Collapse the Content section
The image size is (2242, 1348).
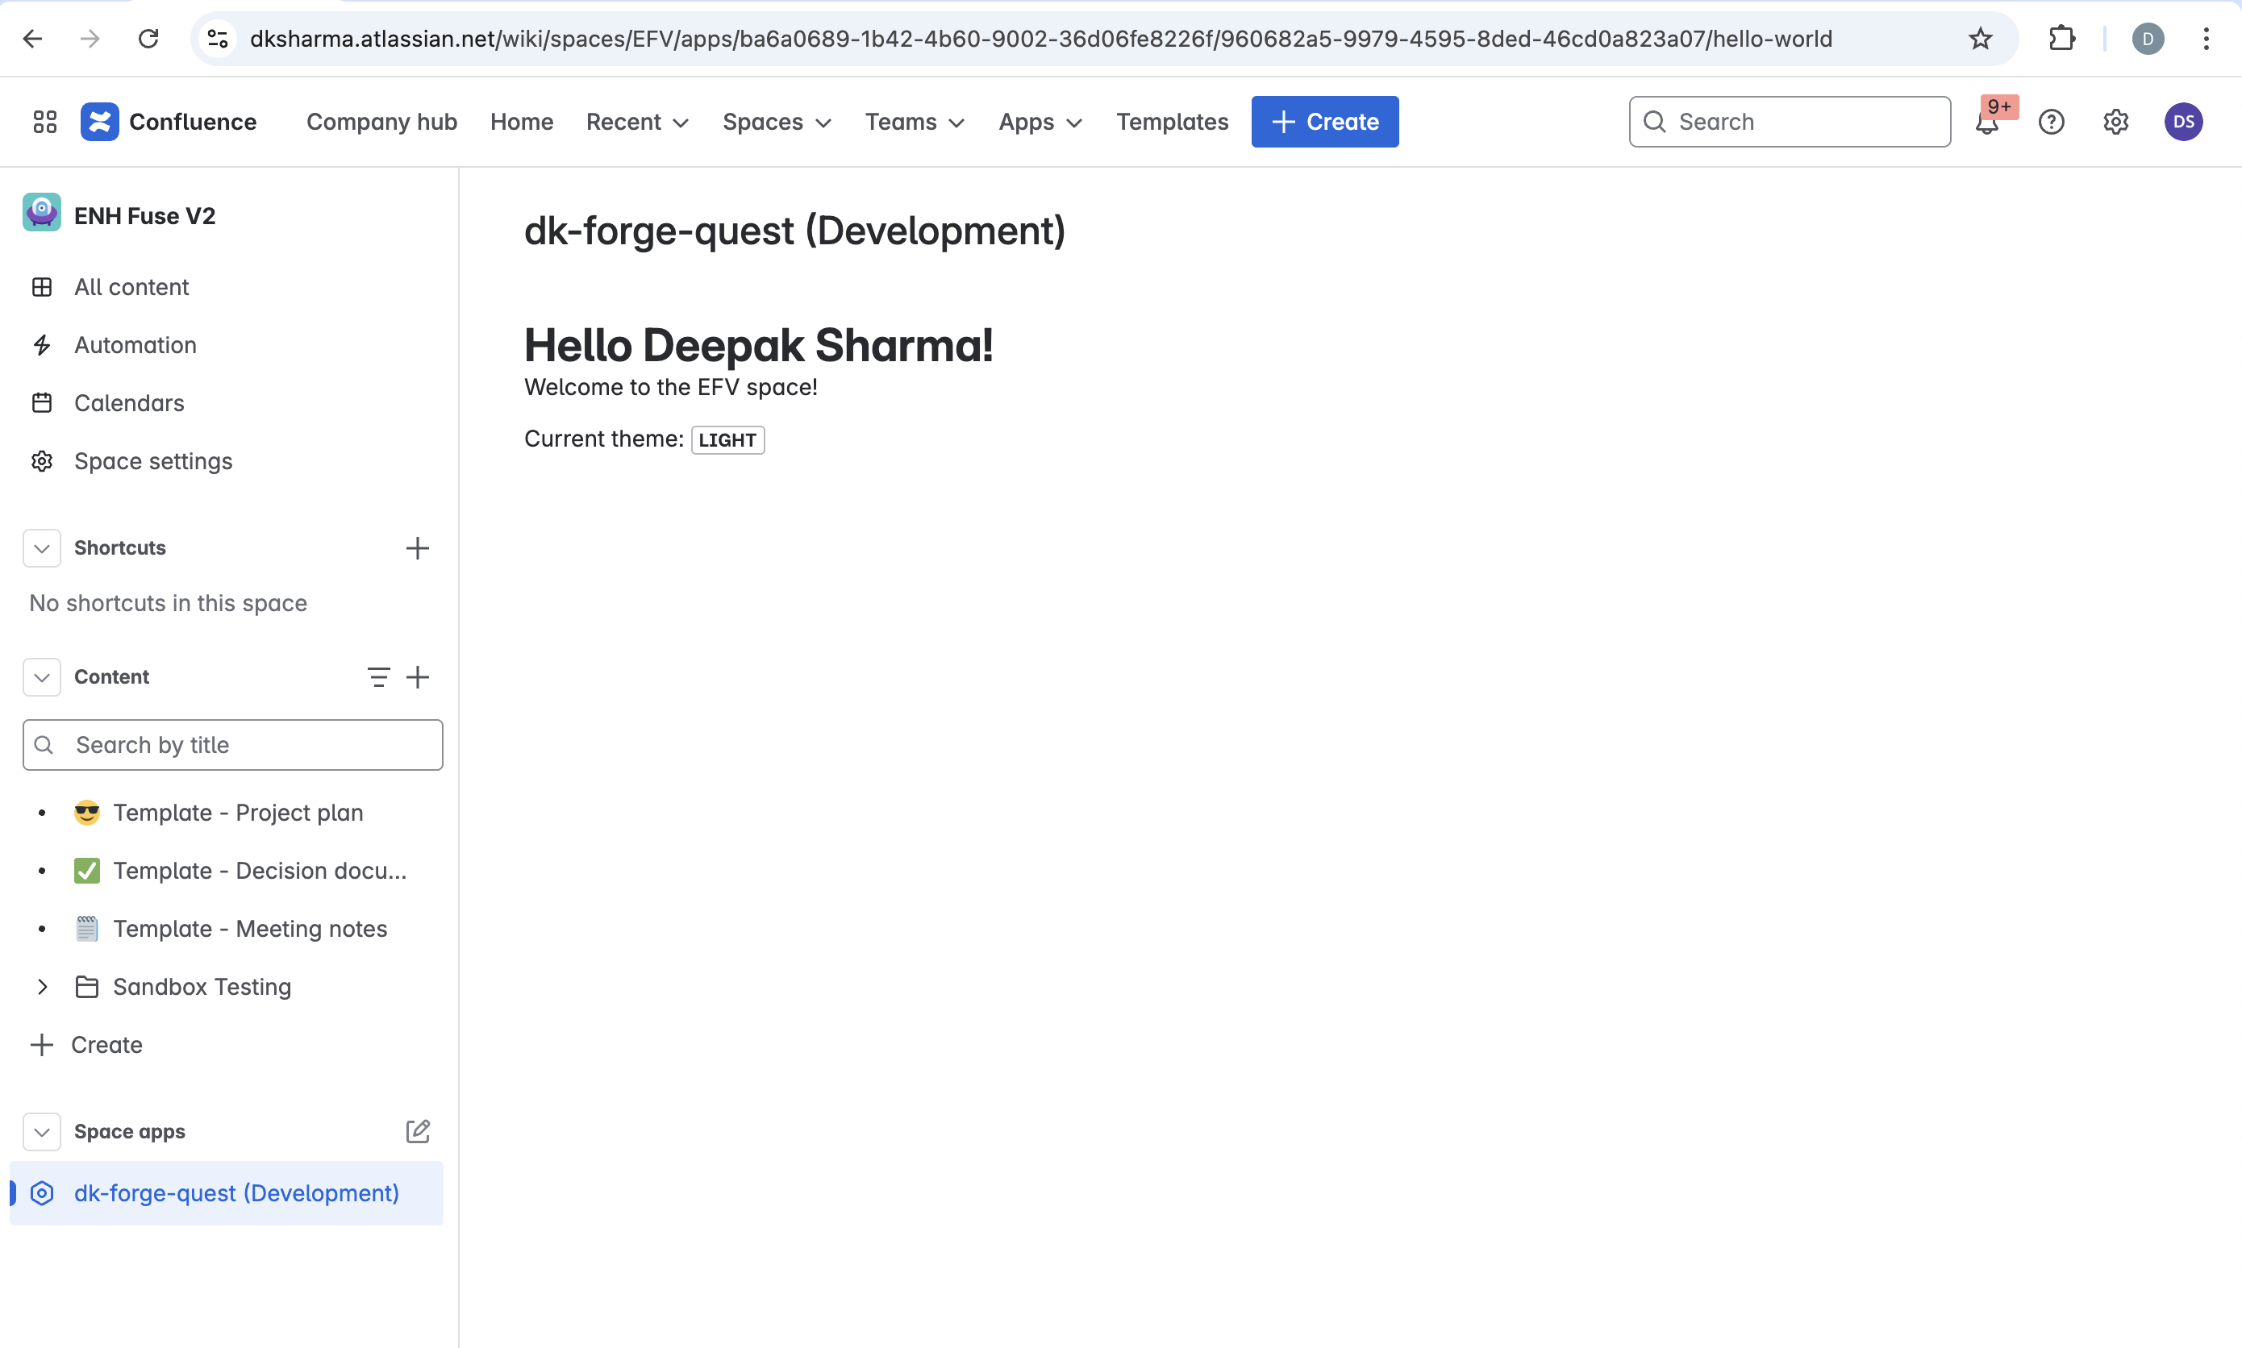pos(42,676)
